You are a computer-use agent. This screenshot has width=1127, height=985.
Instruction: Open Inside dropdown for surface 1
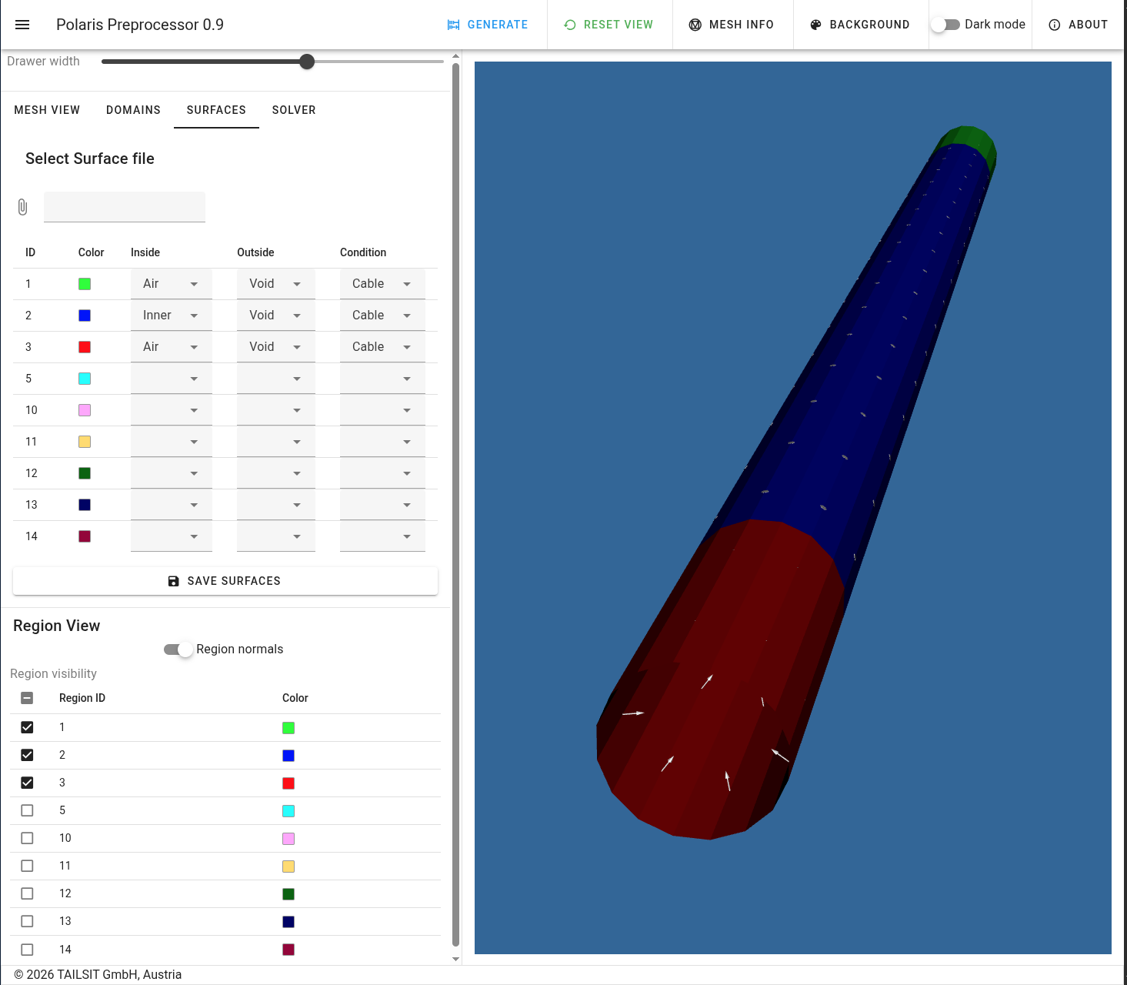(x=172, y=284)
